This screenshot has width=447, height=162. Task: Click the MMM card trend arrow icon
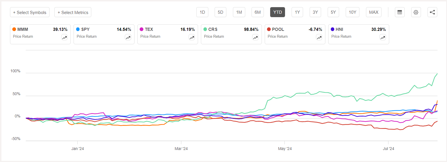64,37
